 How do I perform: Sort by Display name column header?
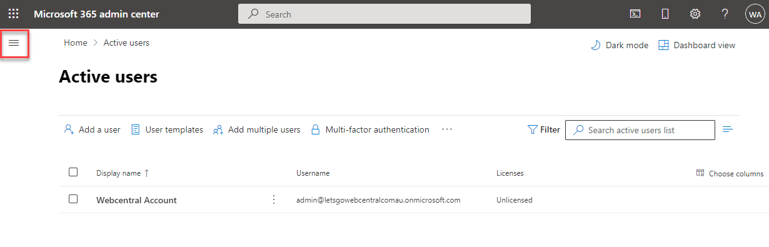click(x=123, y=173)
